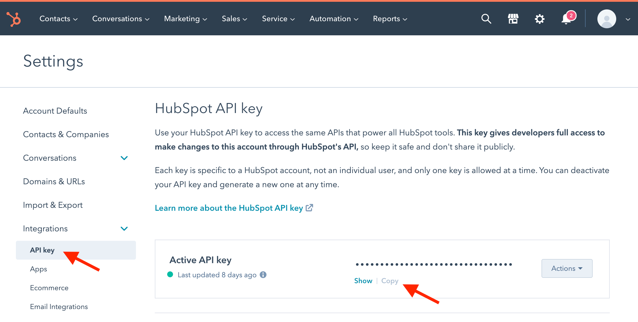Open the Marketing navigation menu
The width and height of the screenshot is (638, 322).
[186, 19]
